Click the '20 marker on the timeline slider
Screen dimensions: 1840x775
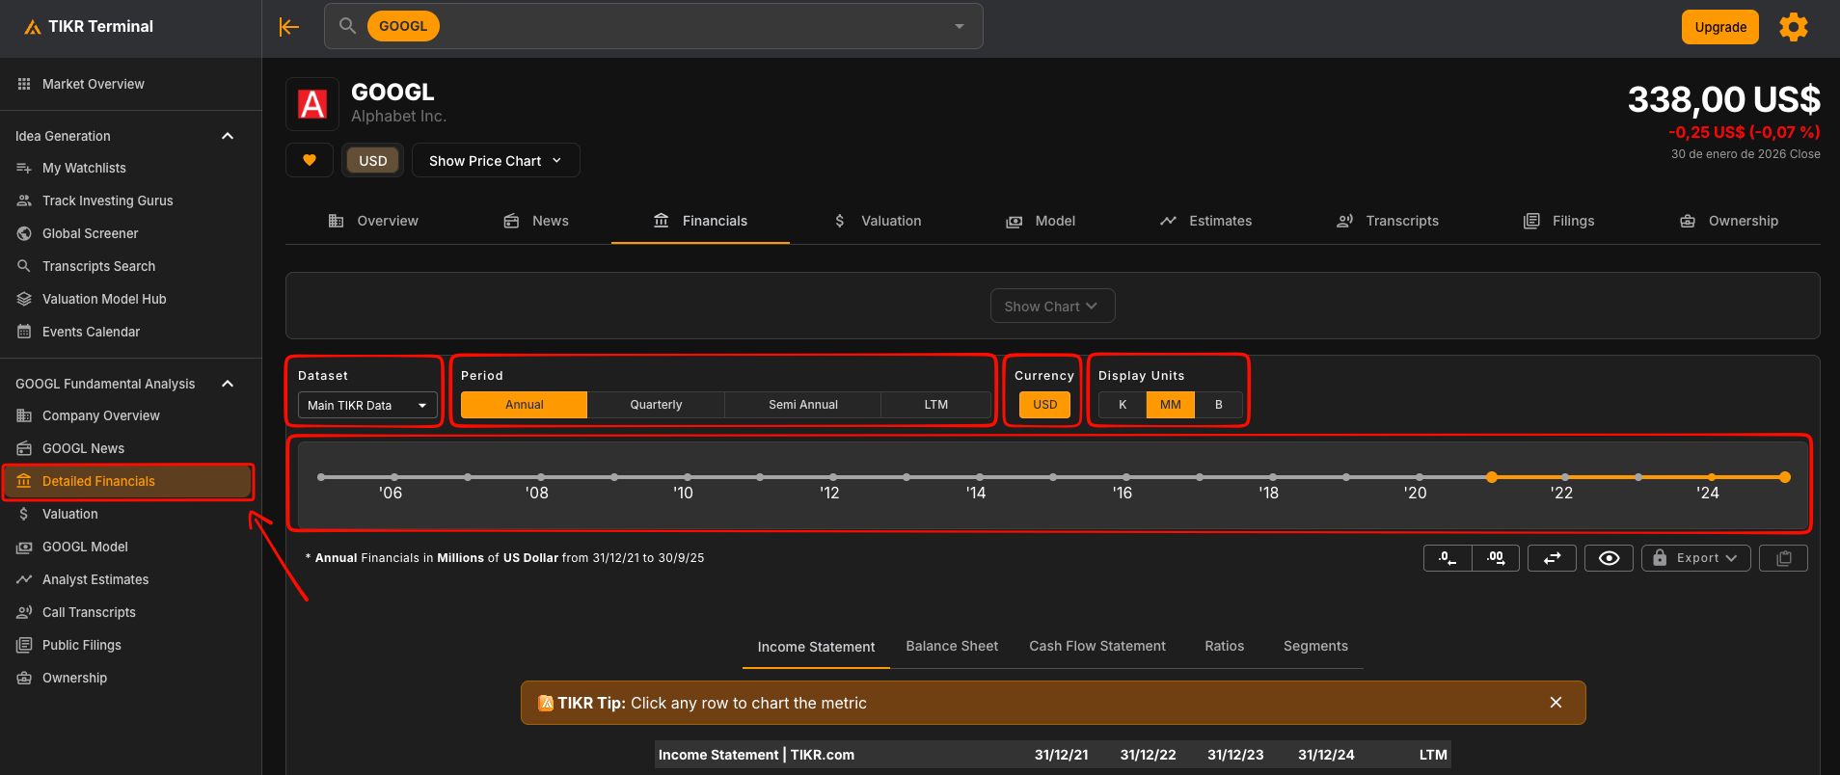(1419, 477)
